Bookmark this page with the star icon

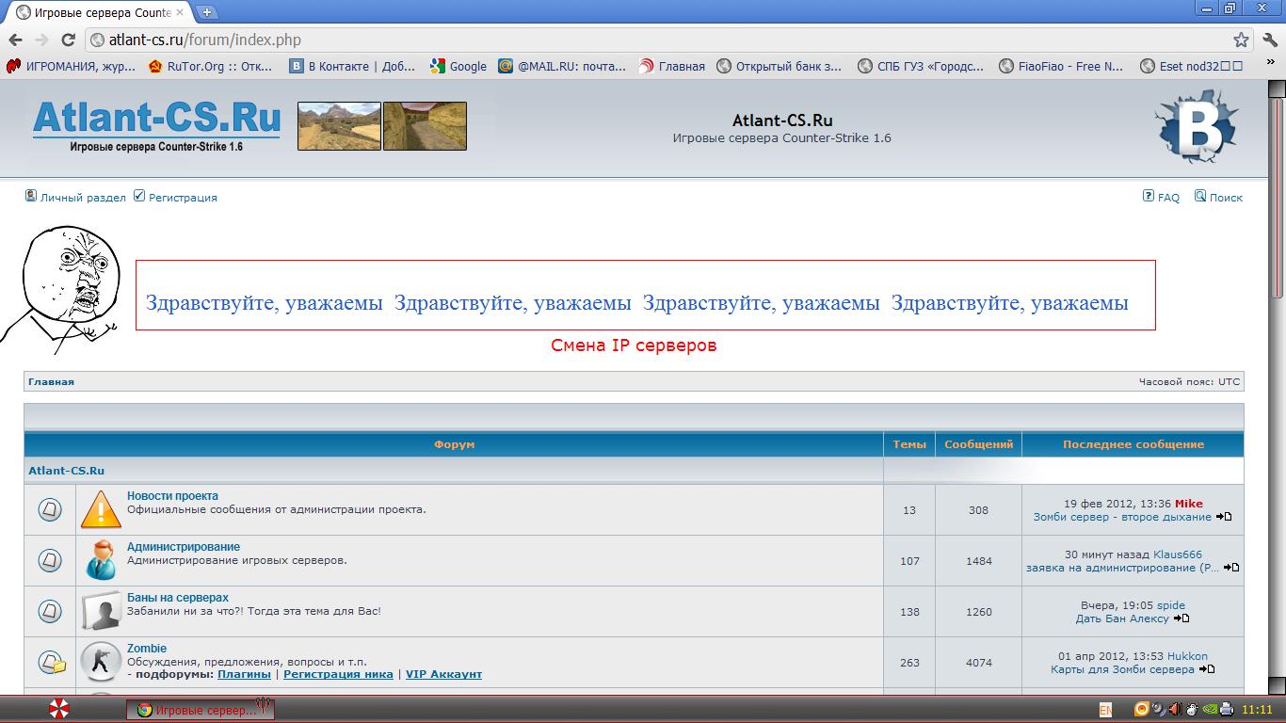[1241, 40]
